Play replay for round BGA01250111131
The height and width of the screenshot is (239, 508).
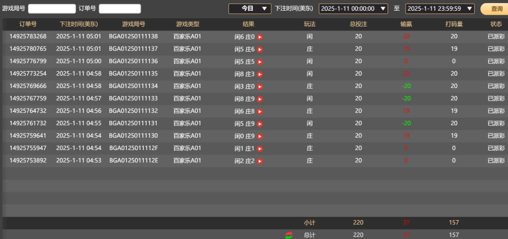[260, 124]
